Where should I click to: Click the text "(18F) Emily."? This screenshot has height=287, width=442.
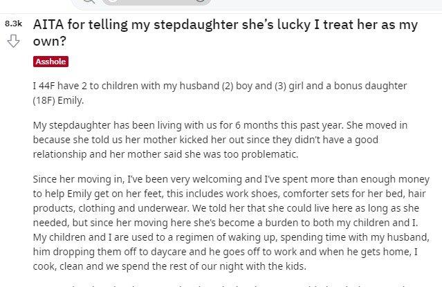point(58,100)
